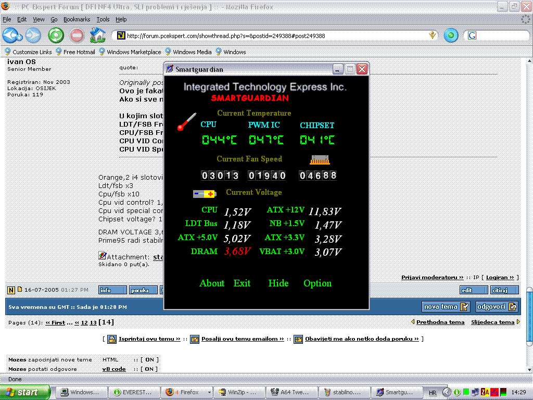Click Option in Smartguardian window
Viewport: 533px width, 400px height.
[318, 283]
